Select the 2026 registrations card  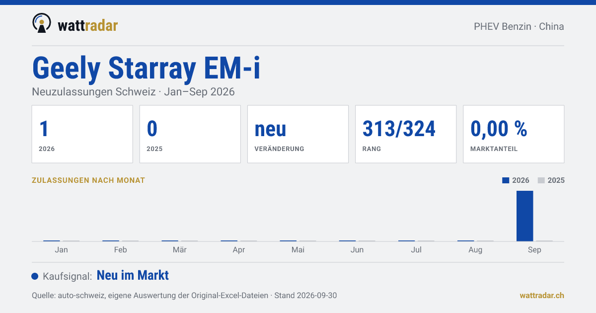tap(82, 134)
